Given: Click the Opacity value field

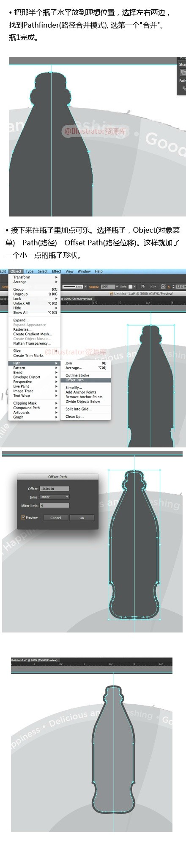Looking at the screenshot, I should (107, 287).
